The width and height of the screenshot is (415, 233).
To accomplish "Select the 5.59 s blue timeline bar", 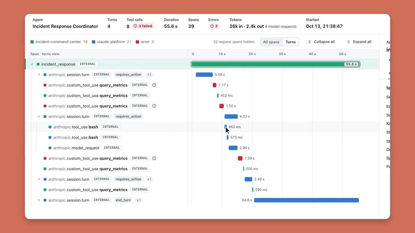I will (x=204, y=75).
